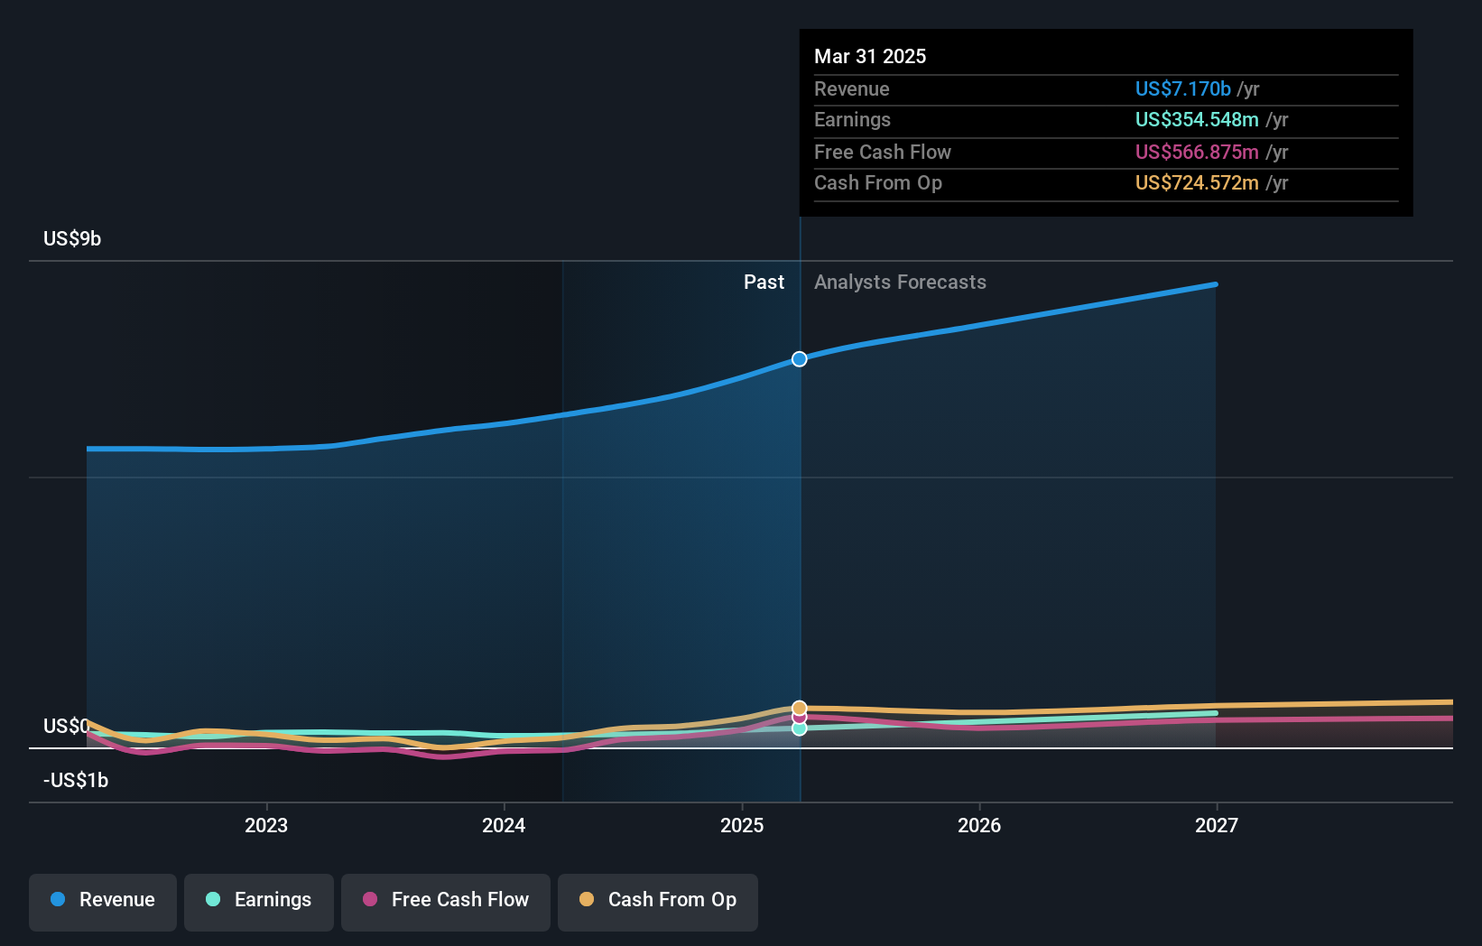The height and width of the screenshot is (946, 1482).
Task: Select the orange Cash From Op marker on chart
Action: click(x=799, y=708)
